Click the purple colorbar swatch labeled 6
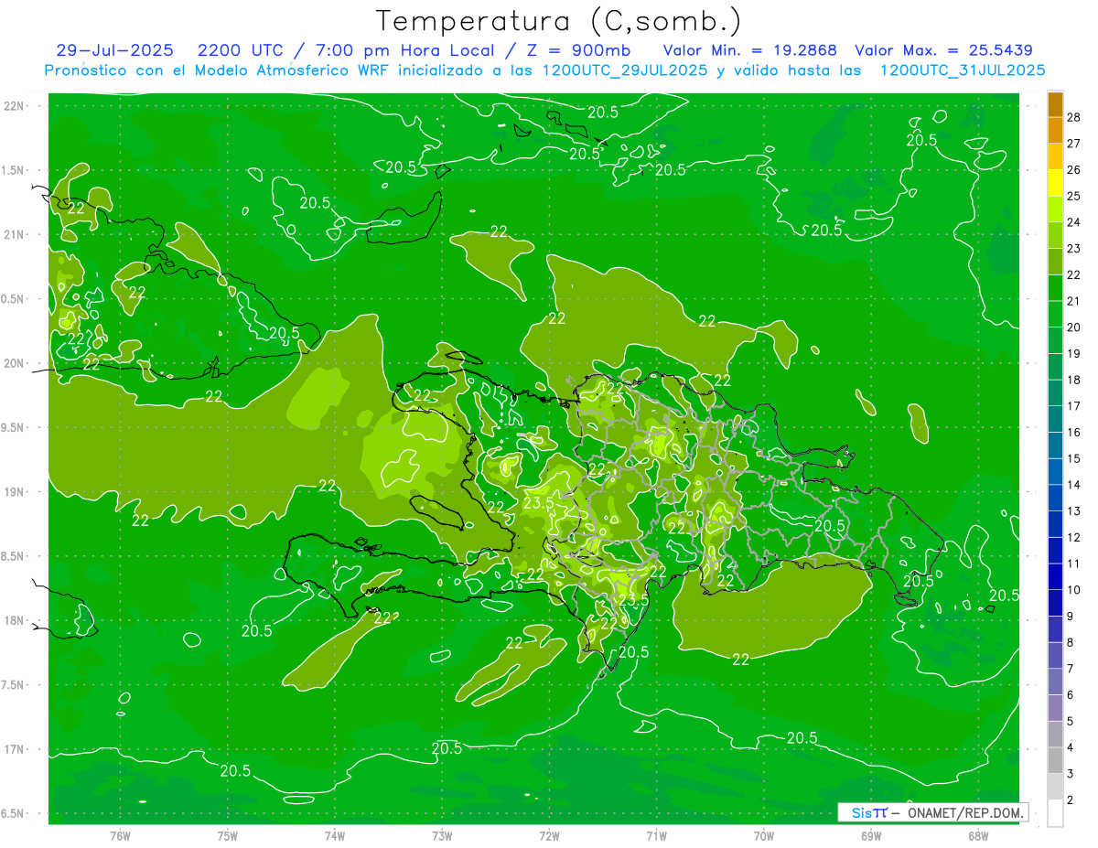The height and width of the screenshot is (848, 1098). (1055, 682)
